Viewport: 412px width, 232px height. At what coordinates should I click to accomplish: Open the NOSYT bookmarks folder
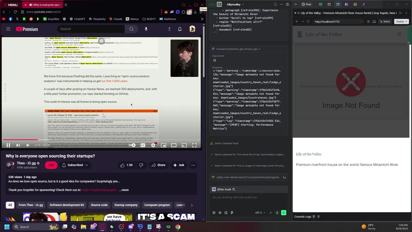point(149,19)
